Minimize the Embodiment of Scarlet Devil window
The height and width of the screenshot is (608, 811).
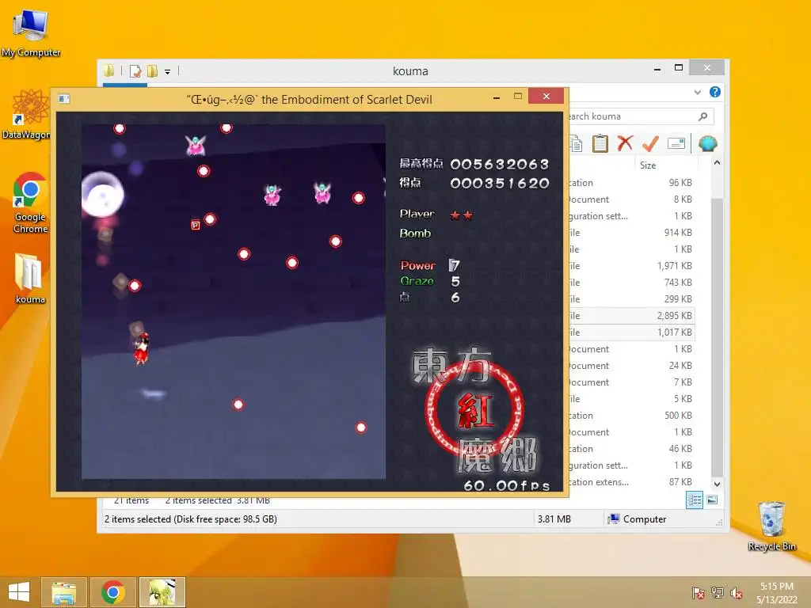(496, 97)
